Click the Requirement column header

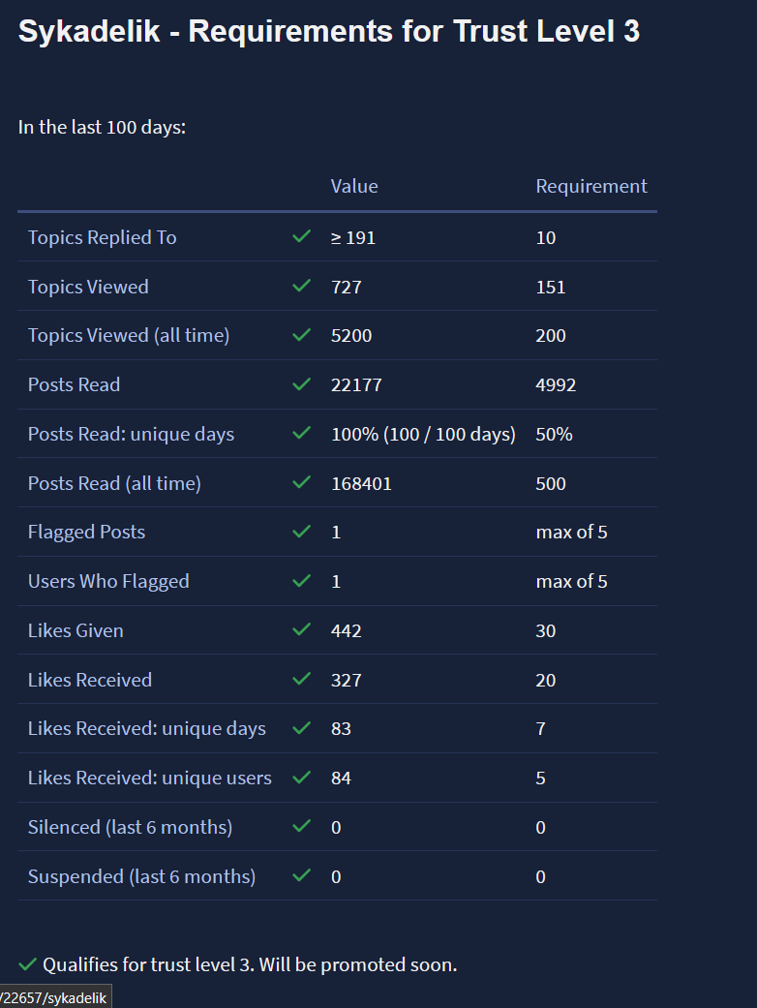[591, 186]
